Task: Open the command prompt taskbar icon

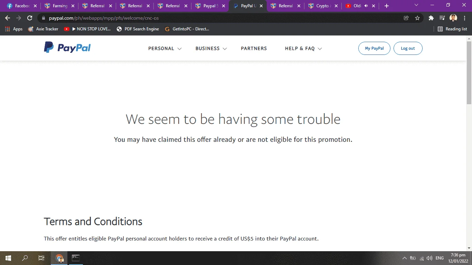Action: coord(76,258)
